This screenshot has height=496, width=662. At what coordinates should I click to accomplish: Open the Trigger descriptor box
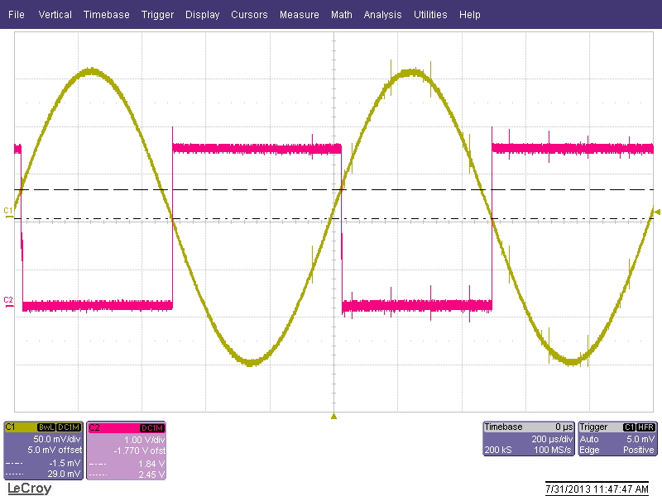pos(617,439)
